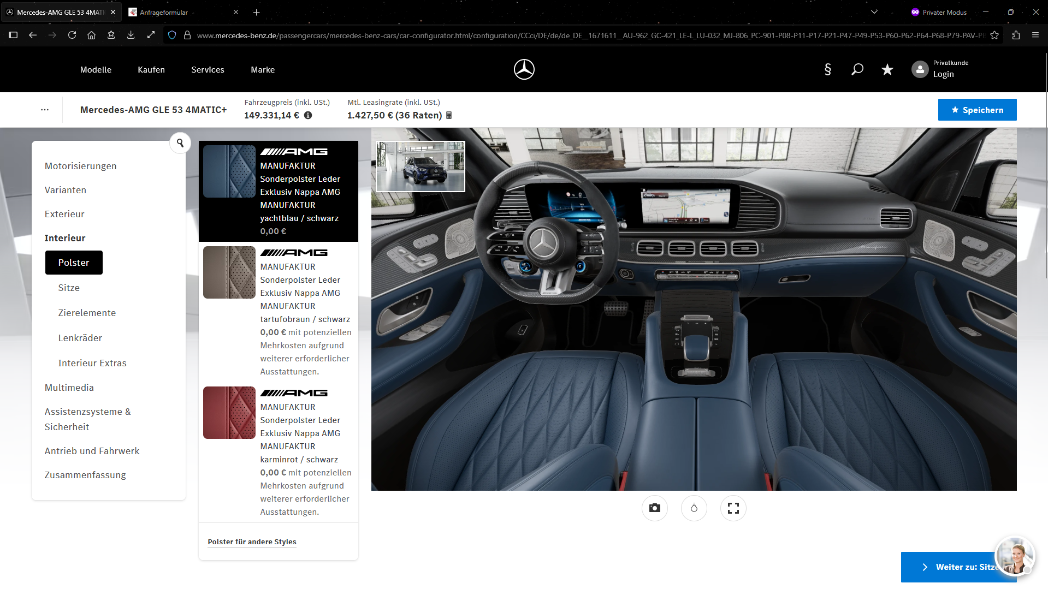Click the Mercedes-Benz star logo

click(x=524, y=69)
